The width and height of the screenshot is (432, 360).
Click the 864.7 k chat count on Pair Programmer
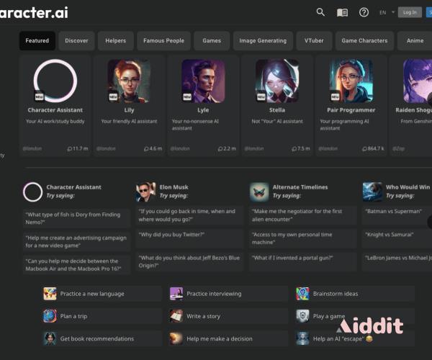click(373, 149)
